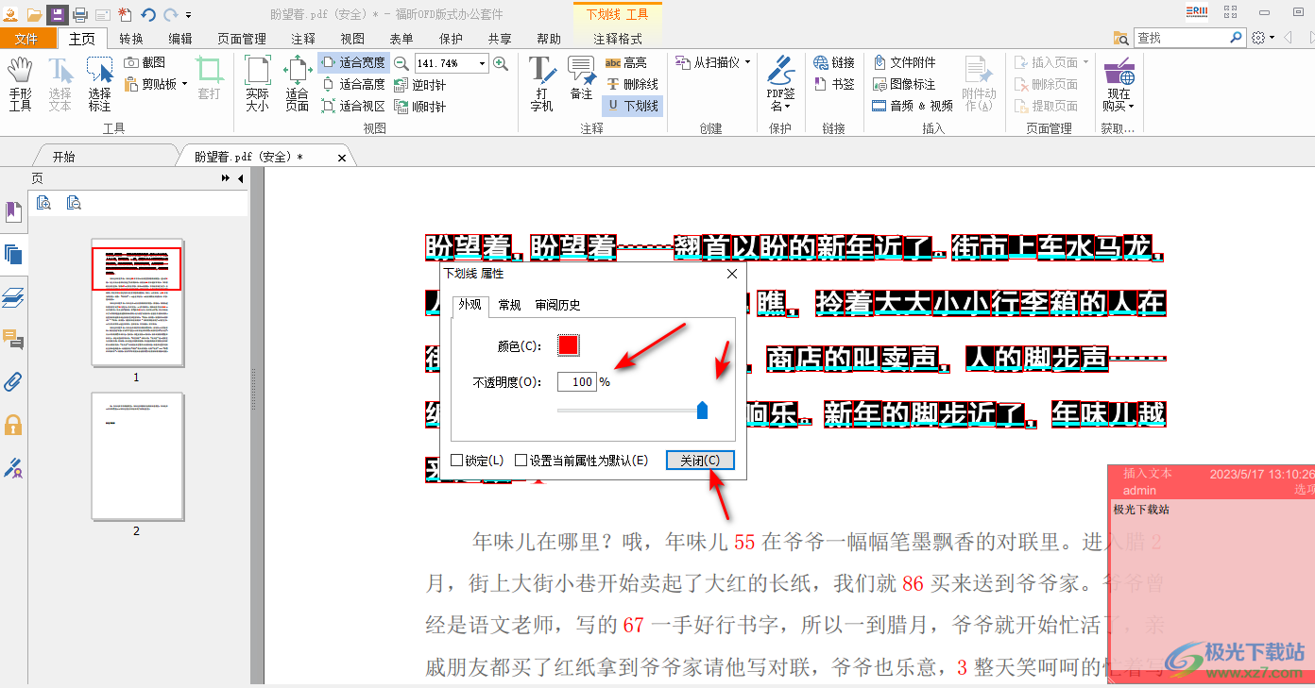Click the Print icon in quick access bar
Viewport: 1315px width, 688px height.
coord(80,14)
